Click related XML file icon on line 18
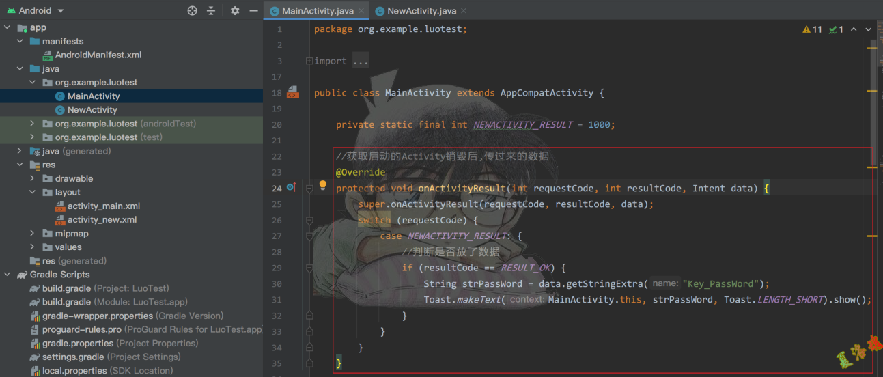Screen dimensions: 883x377 pyautogui.click(x=293, y=92)
